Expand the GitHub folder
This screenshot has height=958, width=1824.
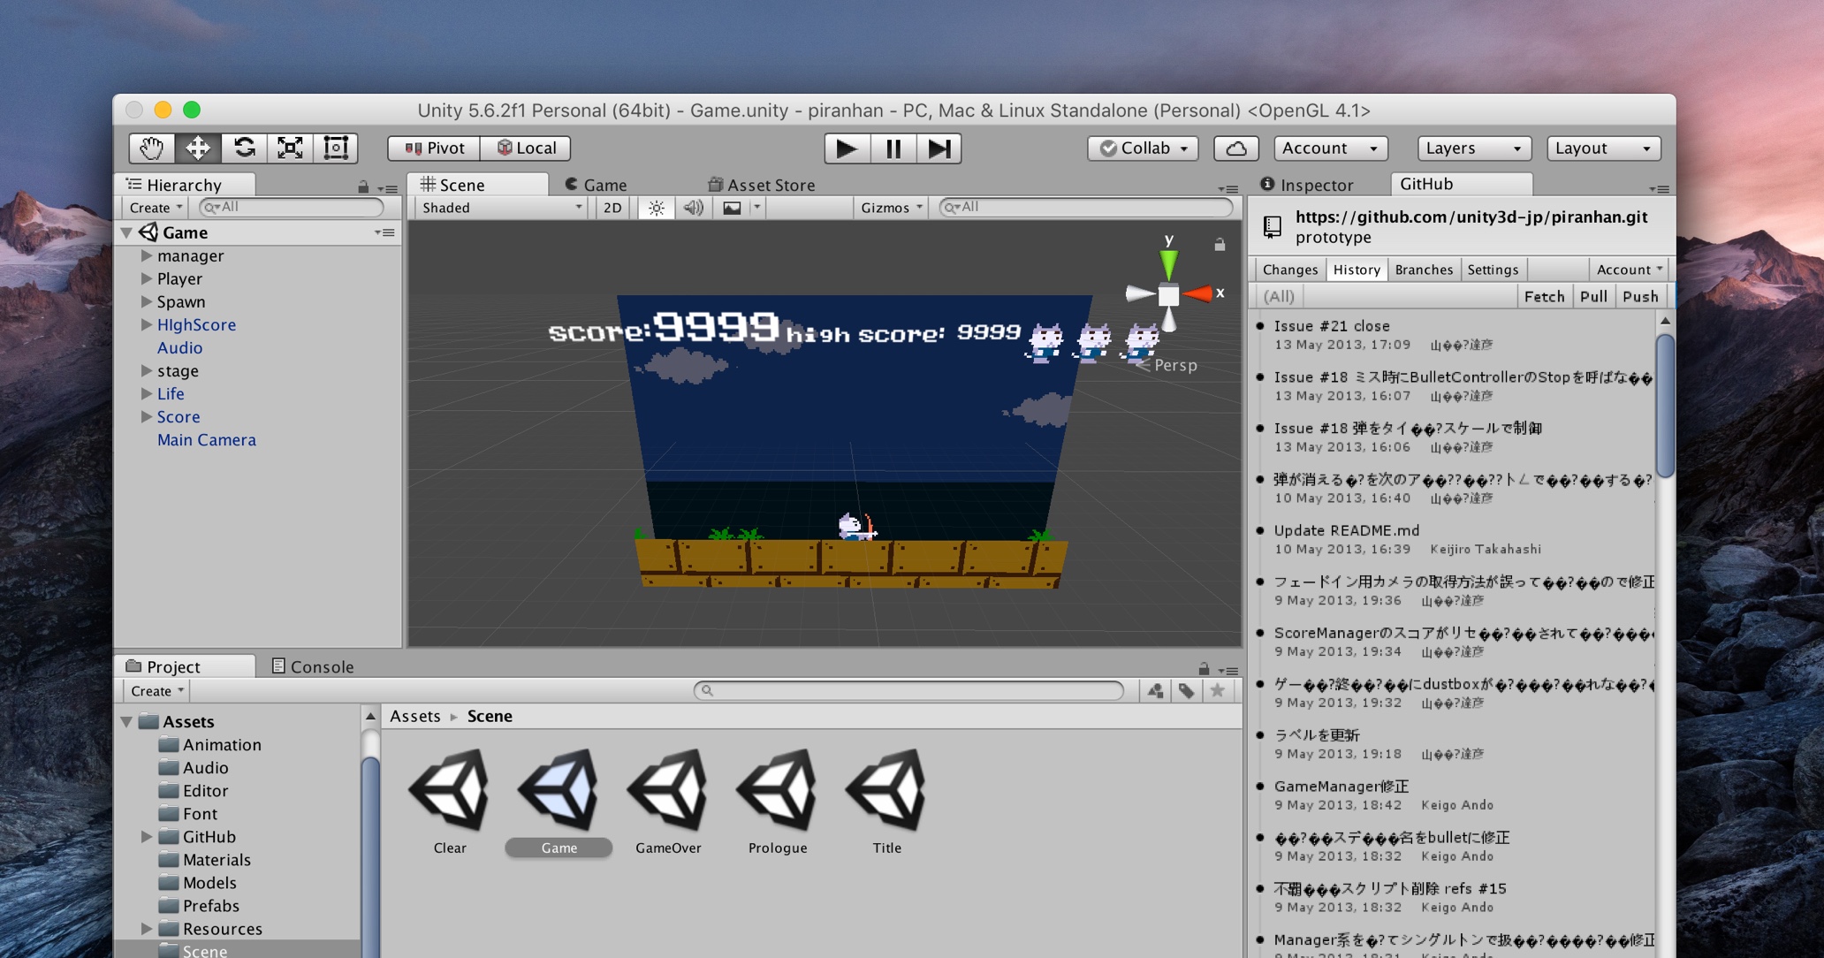coord(147,837)
